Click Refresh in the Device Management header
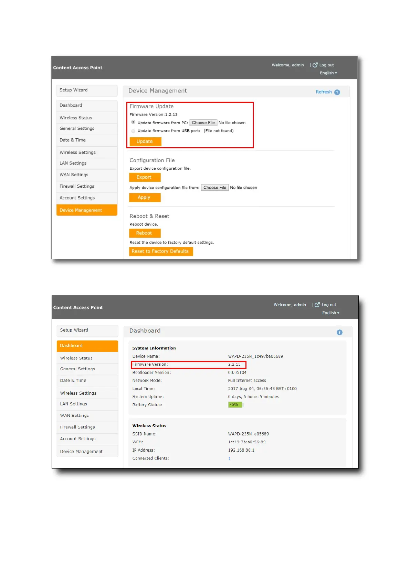This screenshot has width=410, height=581. coord(324,92)
